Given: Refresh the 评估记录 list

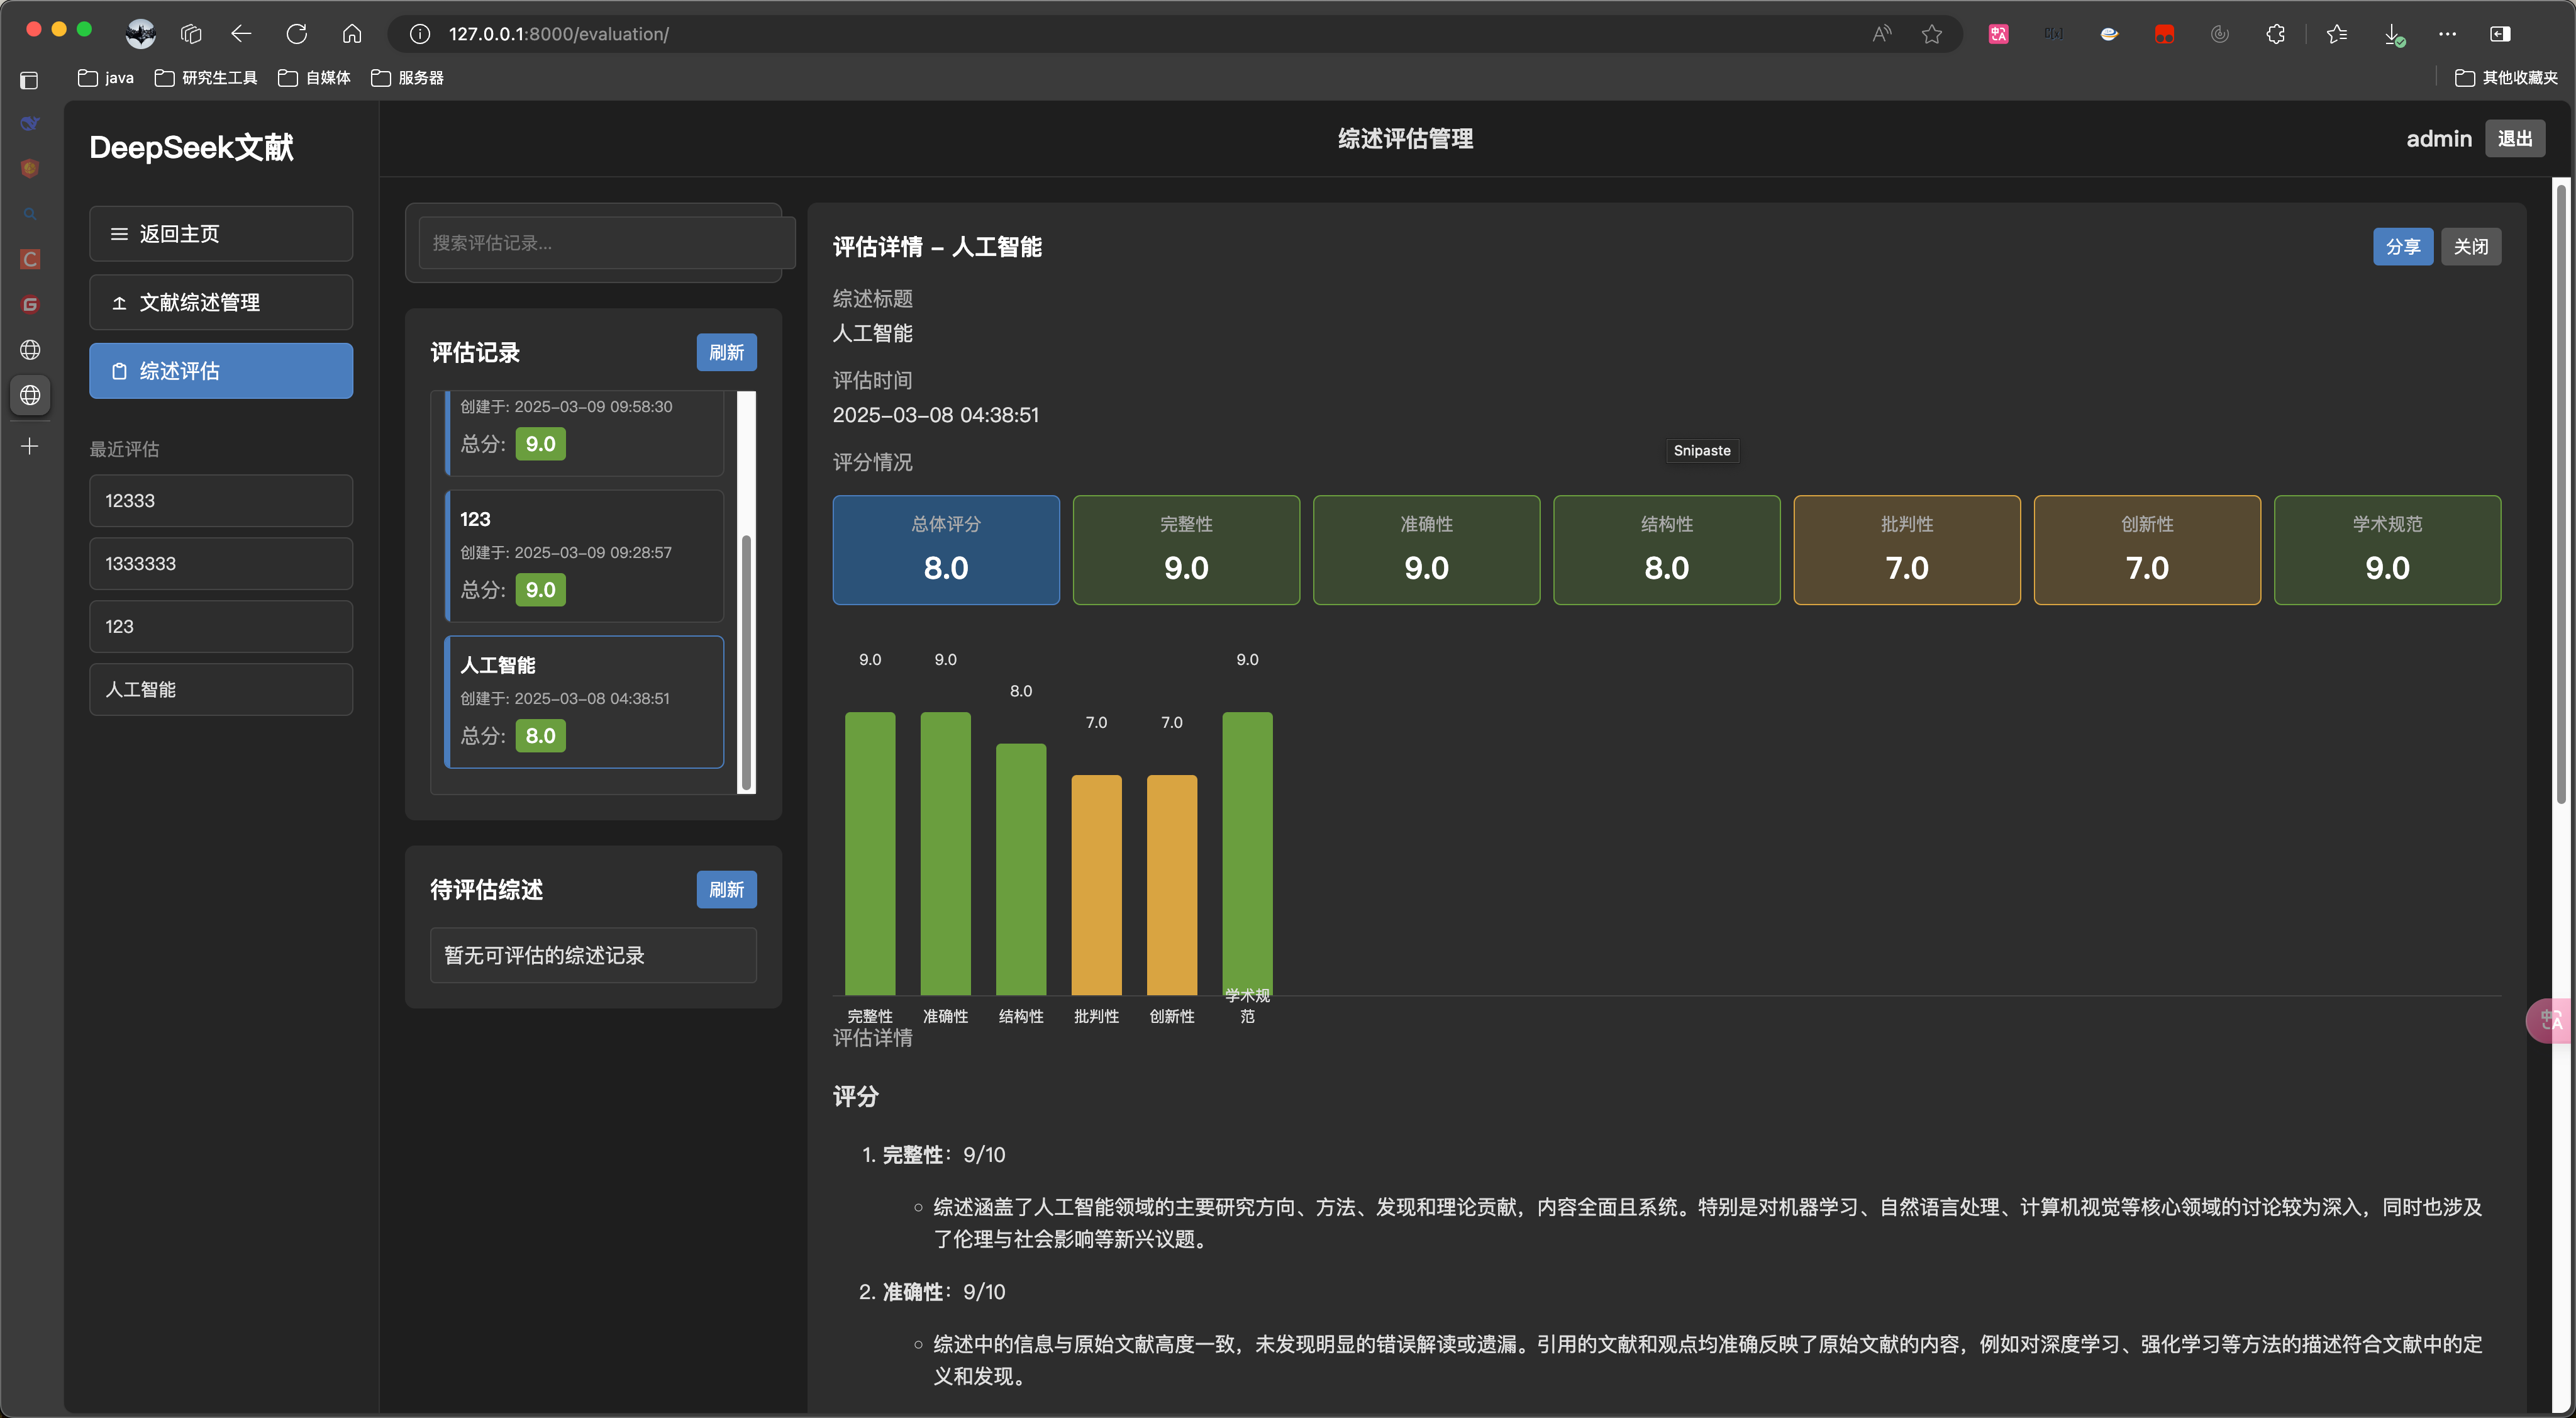Looking at the screenshot, I should click(727, 352).
